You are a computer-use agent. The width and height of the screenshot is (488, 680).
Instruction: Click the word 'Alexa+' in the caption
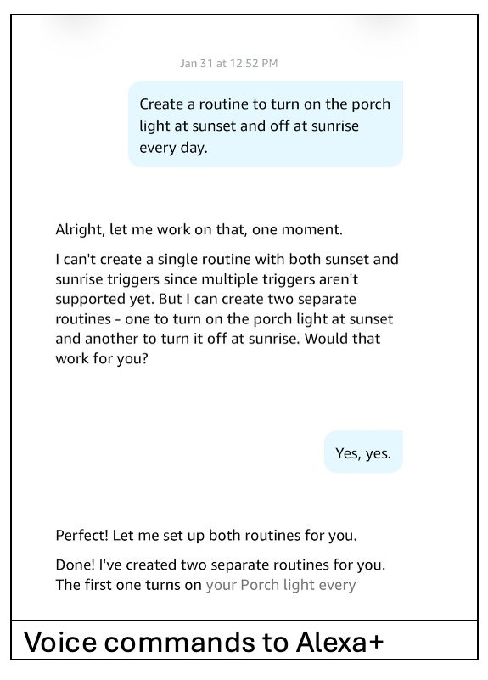tap(340, 642)
